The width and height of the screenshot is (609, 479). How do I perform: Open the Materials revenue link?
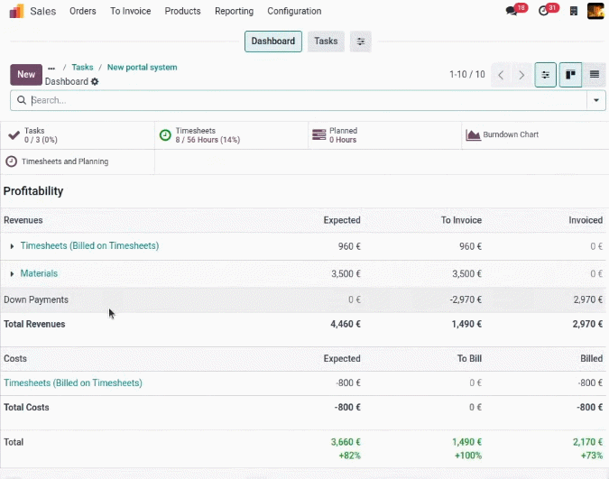(x=39, y=273)
